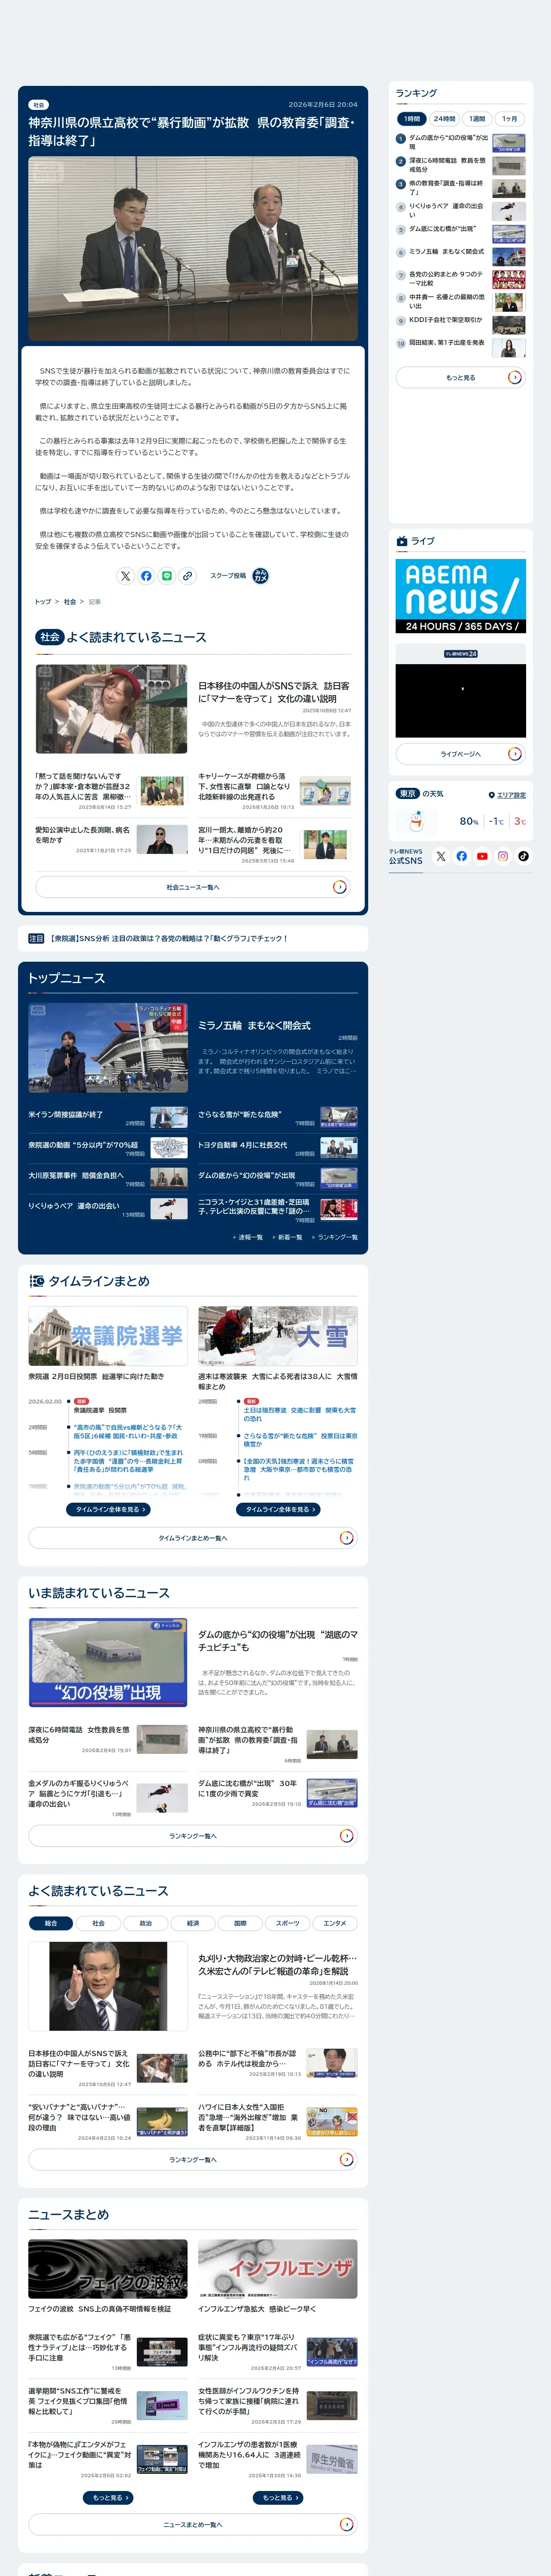Click the 注目 label badge
The height and width of the screenshot is (2576, 551).
coord(36,939)
